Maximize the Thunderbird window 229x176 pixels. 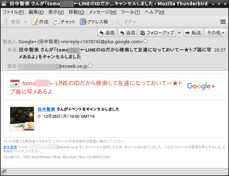pyautogui.click(x=219, y=4)
